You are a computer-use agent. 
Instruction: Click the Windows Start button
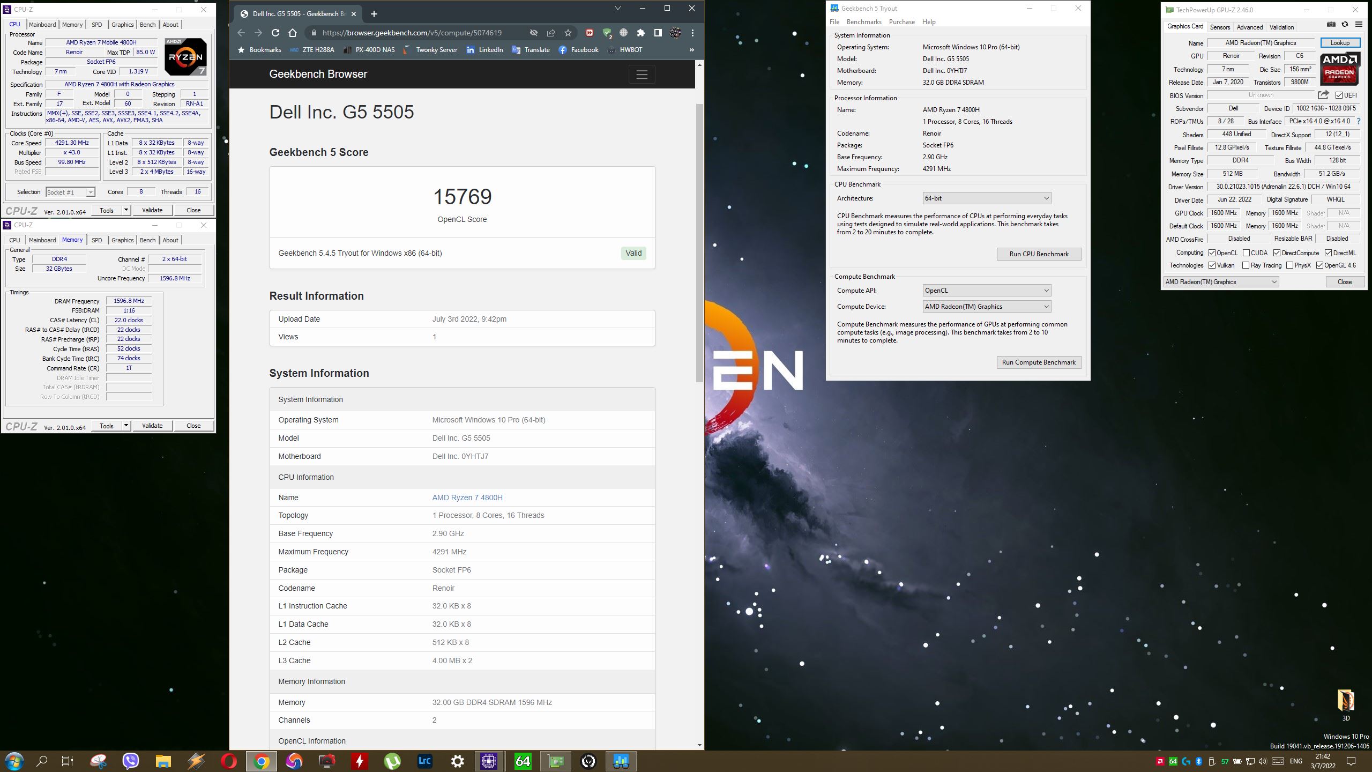[14, 761]
